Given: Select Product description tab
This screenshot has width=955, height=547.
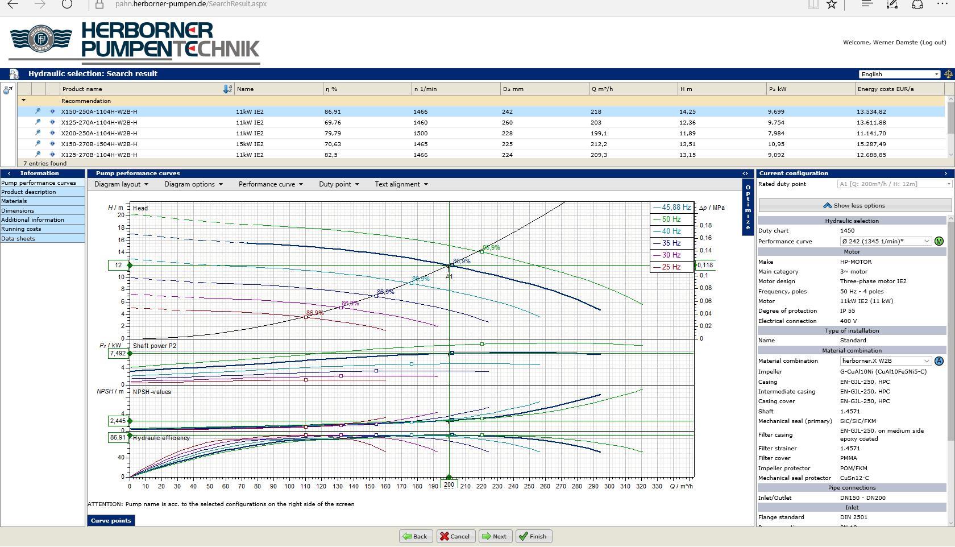Looking at the screenshot, I should 43,192.
